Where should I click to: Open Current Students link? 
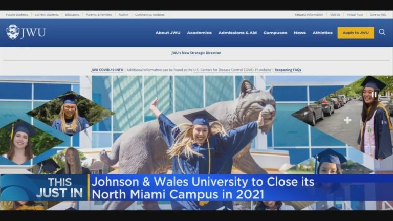(x=47, y=15)
